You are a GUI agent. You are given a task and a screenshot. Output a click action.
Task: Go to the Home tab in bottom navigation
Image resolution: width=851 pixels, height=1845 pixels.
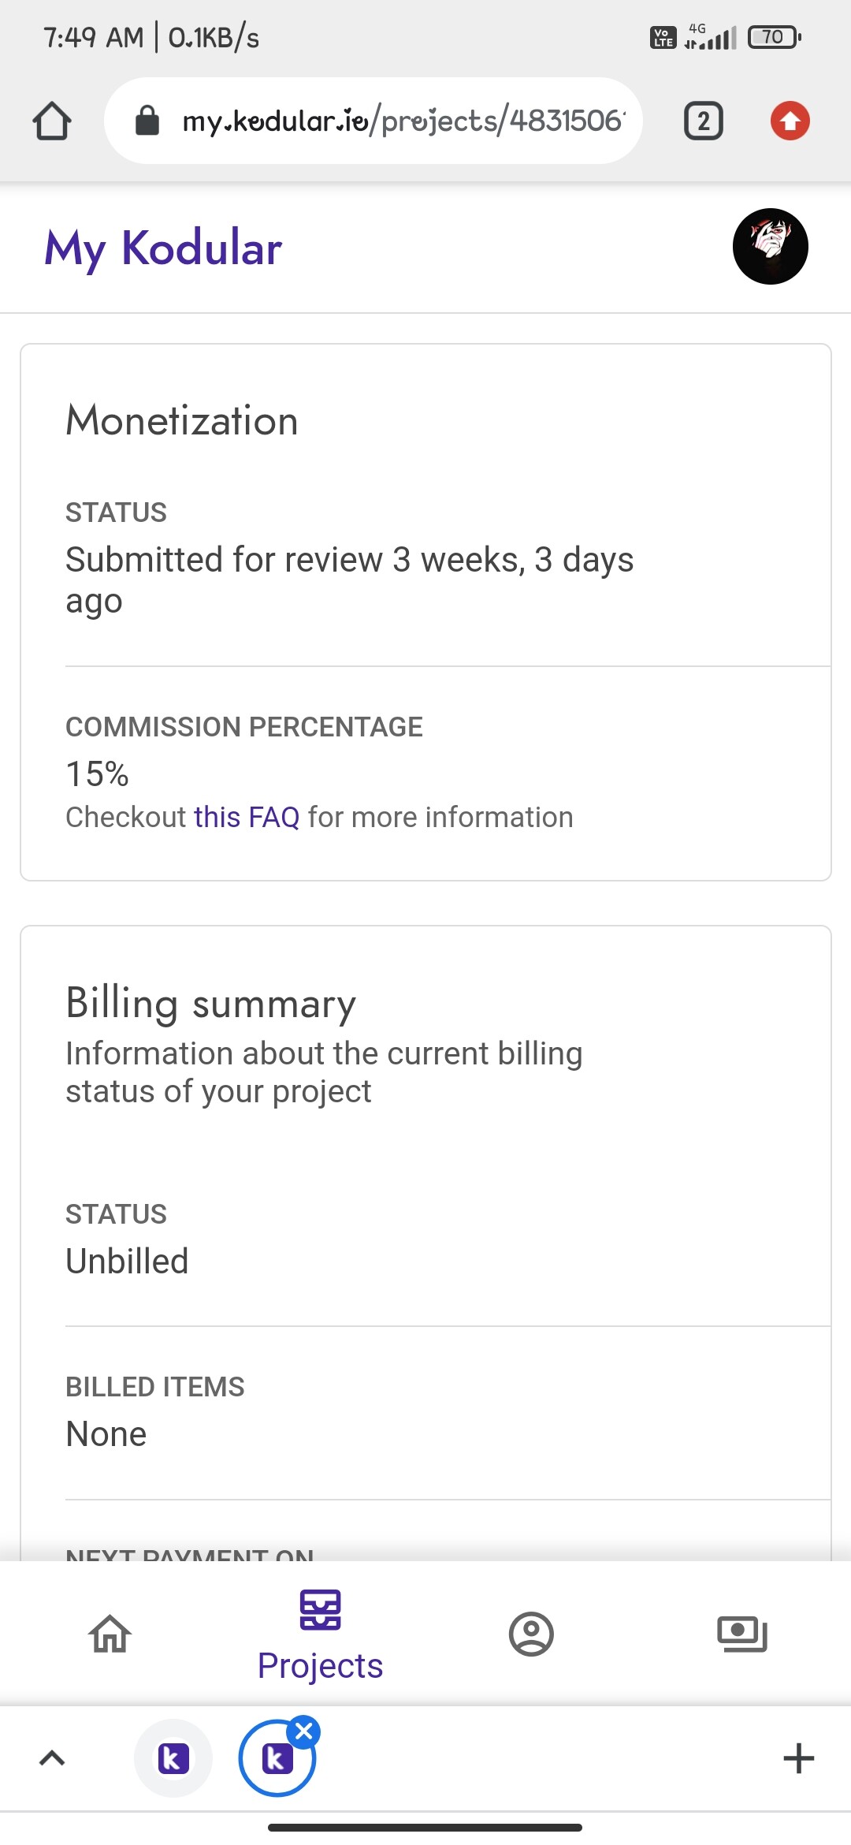tap(110, 1633)
